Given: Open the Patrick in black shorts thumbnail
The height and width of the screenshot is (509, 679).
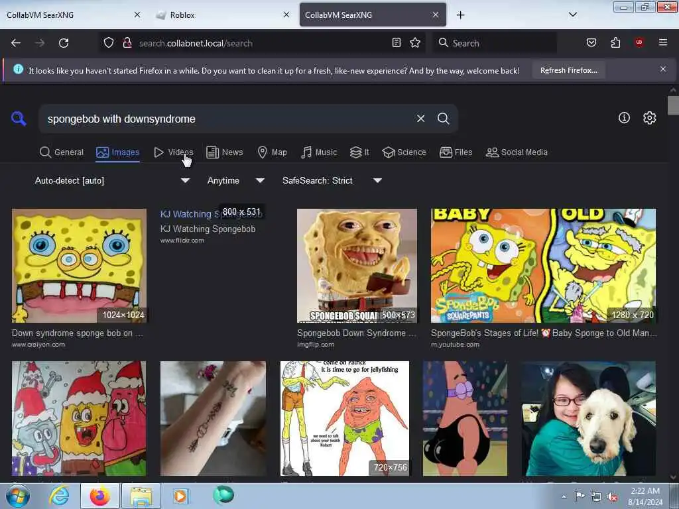Looking at the screenshot, I should (465, 419).
